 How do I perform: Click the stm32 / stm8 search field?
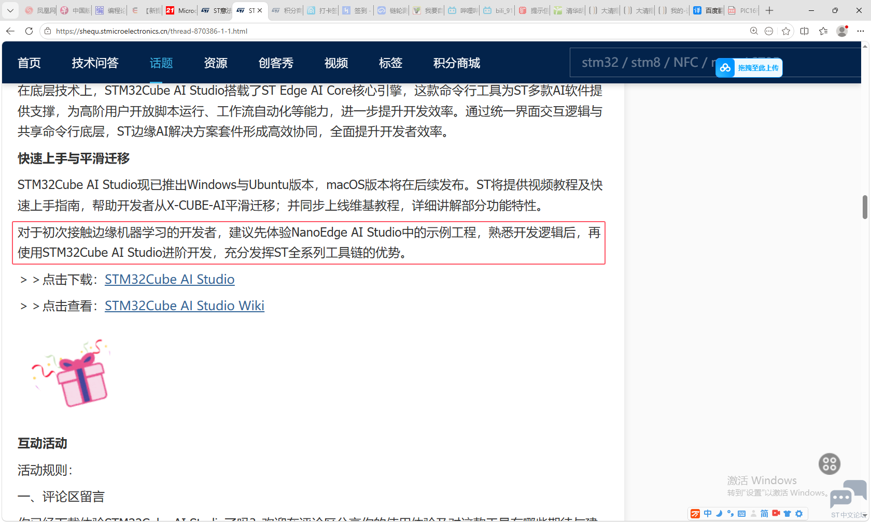click(x=715, y=63)
